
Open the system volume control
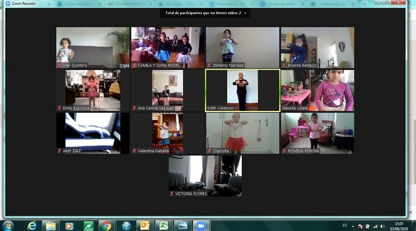382,226
